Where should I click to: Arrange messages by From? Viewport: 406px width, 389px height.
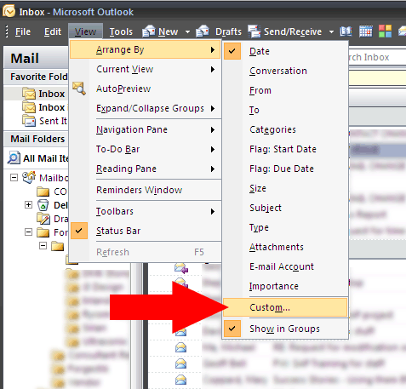pyautogui.click(x=285, y=90)
